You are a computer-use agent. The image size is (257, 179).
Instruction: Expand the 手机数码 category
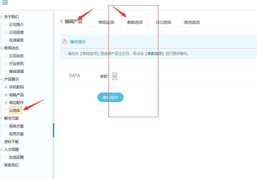coord(6,87)
